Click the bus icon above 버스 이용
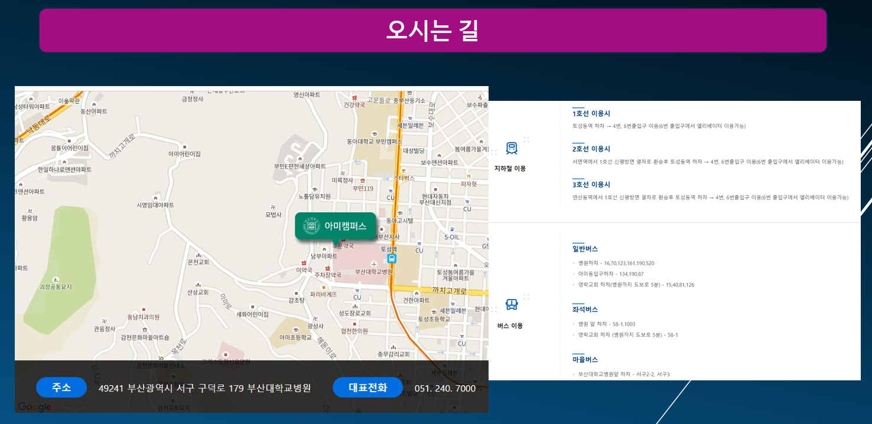This screenshot has width=872, height=424. tap(512, 304)
